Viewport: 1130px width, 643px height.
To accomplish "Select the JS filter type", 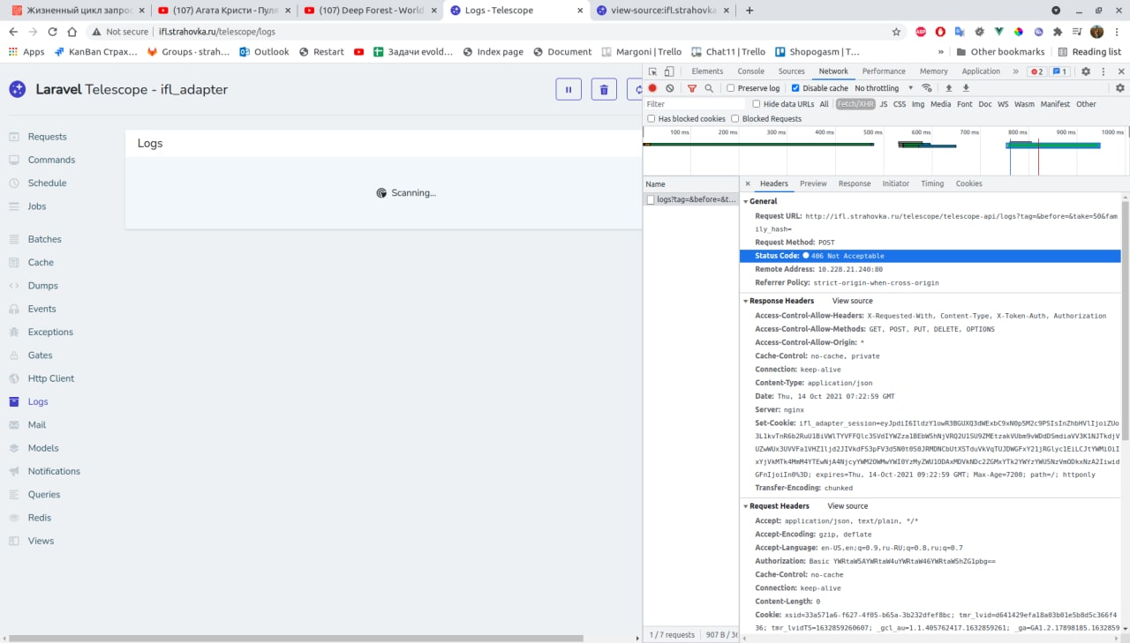I will tap(884, 104).
